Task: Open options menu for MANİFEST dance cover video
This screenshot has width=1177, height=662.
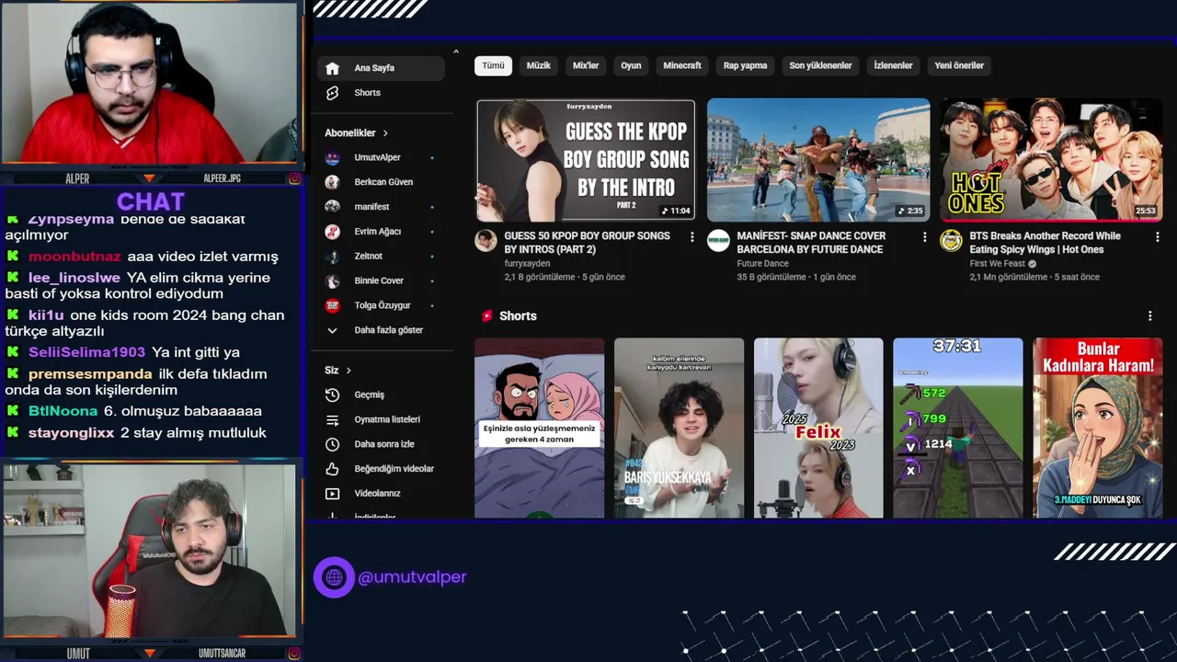Action: [x=925, y=237]
